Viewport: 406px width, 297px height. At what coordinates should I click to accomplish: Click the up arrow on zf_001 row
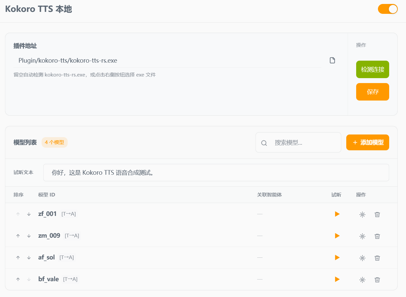tap(18, 214)
